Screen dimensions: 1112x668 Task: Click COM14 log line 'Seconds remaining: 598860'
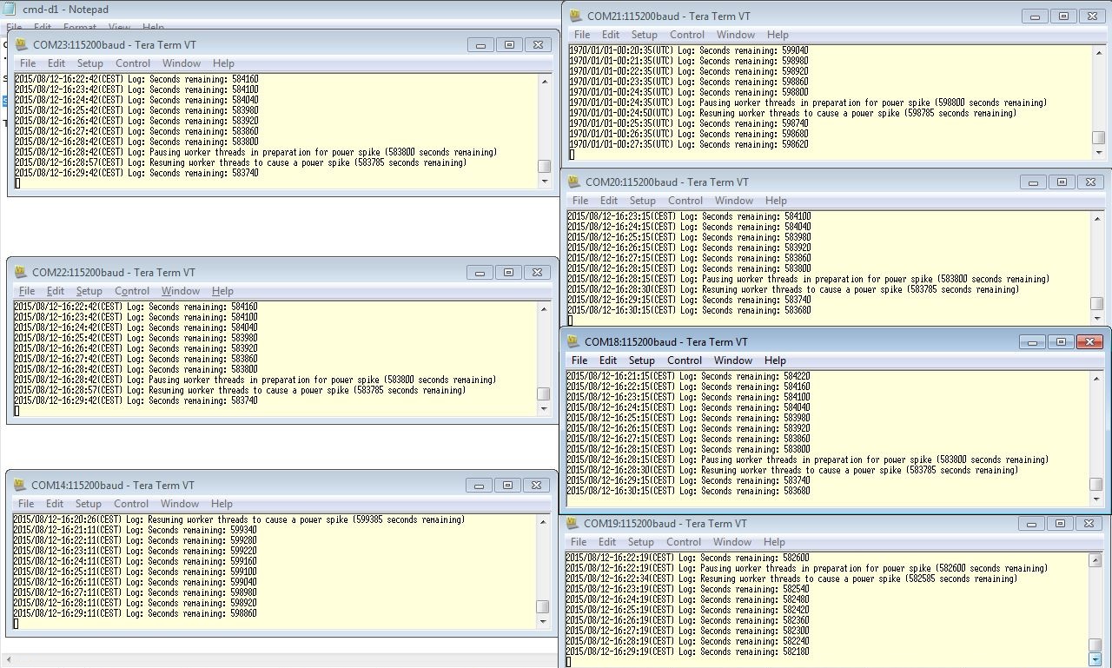[x=135, y=613]
